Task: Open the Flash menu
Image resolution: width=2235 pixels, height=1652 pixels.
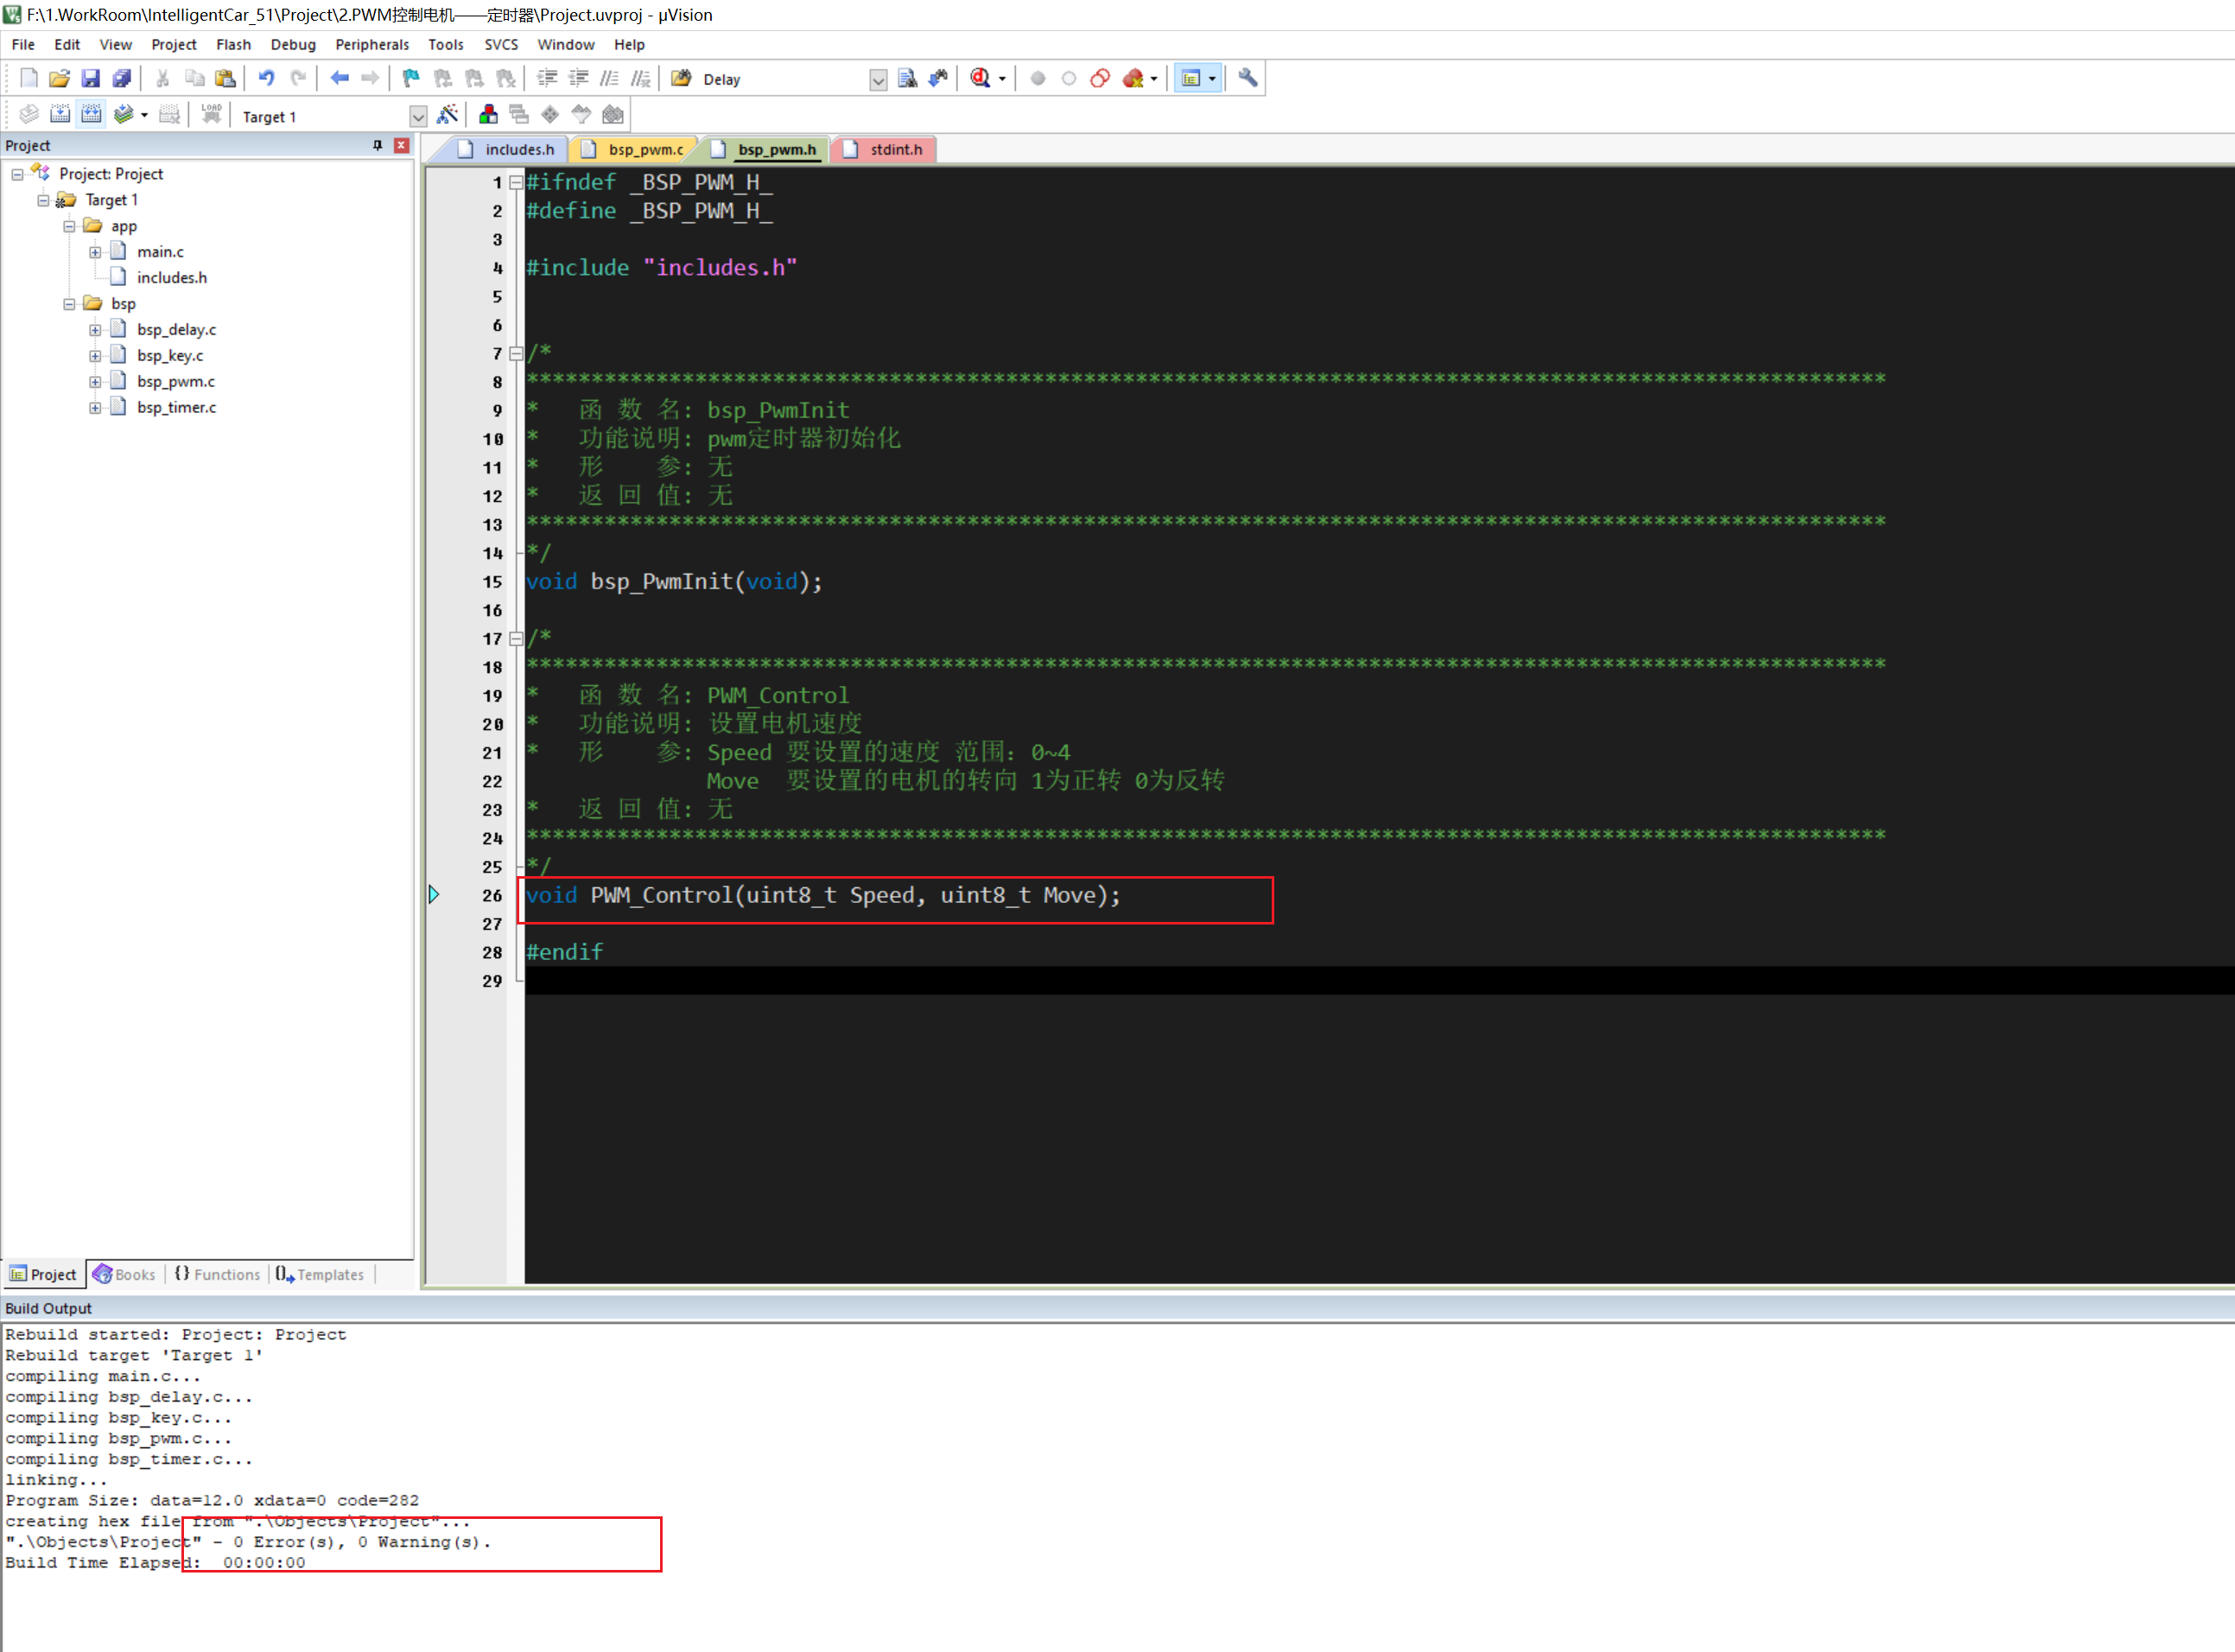Action: click(233, 45)
